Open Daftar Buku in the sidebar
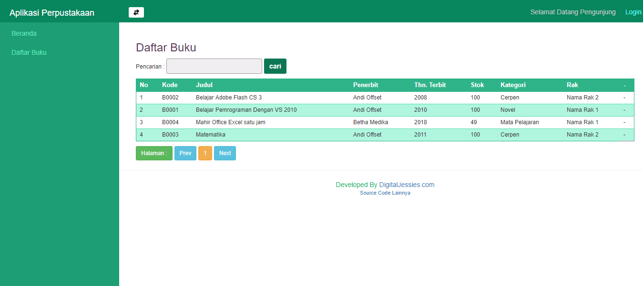Screen dimensions: 643x286 29,52
